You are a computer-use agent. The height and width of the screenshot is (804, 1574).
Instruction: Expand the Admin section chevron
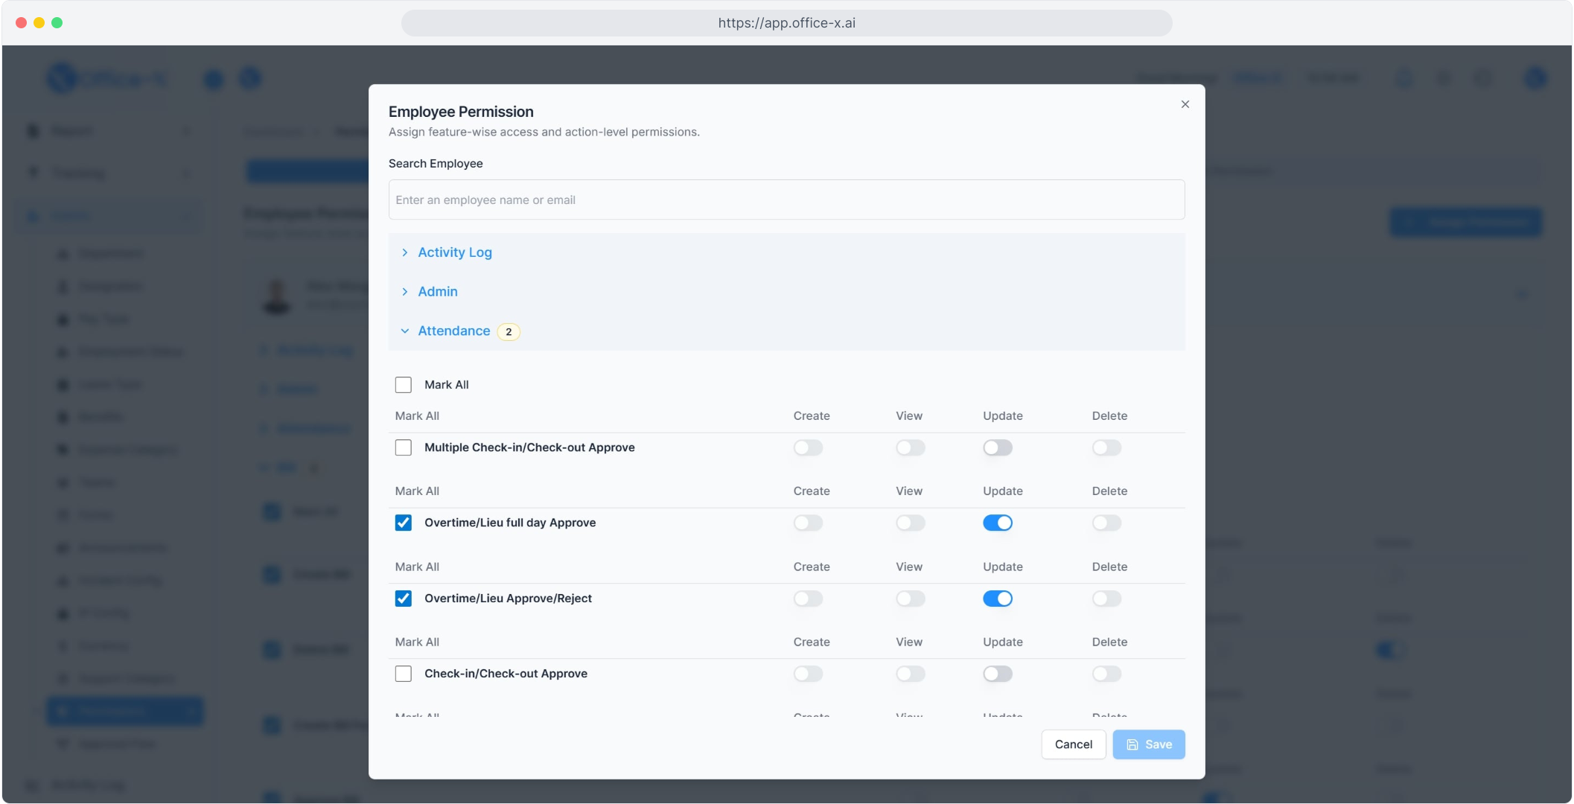(404, 292)
